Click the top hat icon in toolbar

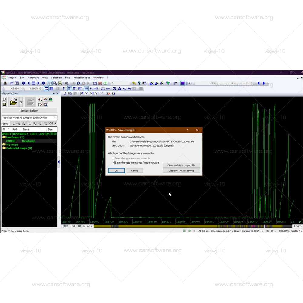[5, 83]
